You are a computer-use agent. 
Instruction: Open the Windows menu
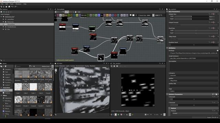click(18, 4)
